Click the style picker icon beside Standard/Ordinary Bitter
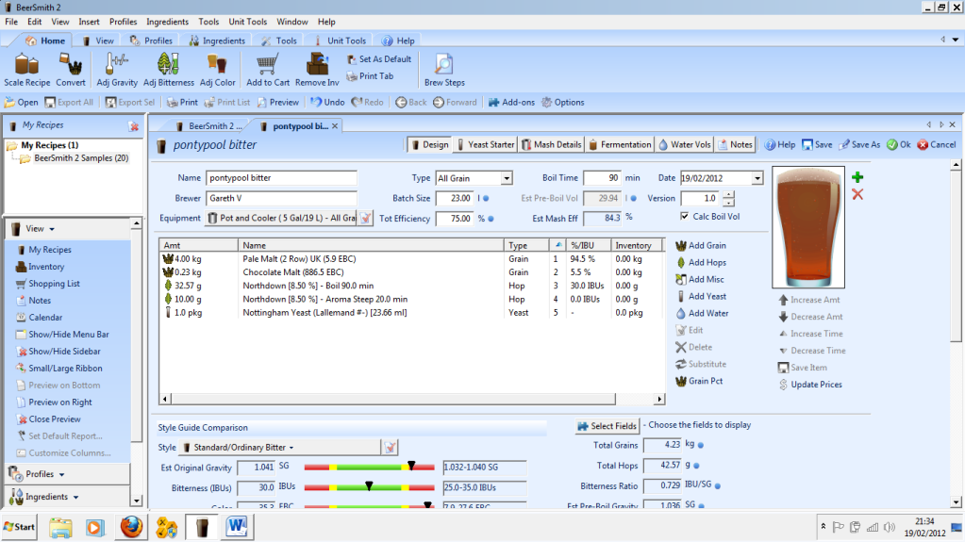 coord(391,447)
